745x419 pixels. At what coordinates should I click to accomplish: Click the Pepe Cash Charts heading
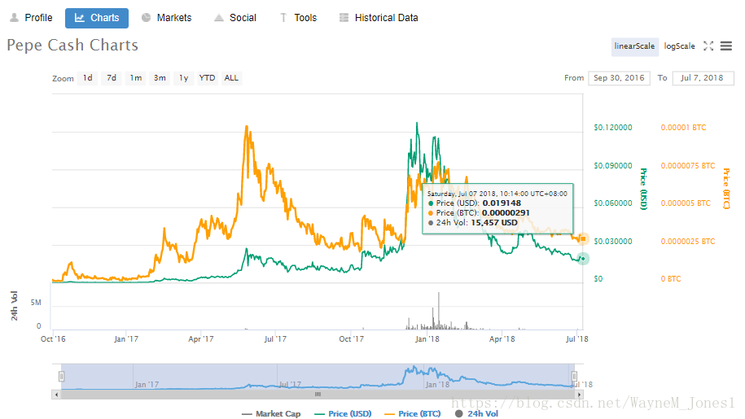[x=72, y=45]
